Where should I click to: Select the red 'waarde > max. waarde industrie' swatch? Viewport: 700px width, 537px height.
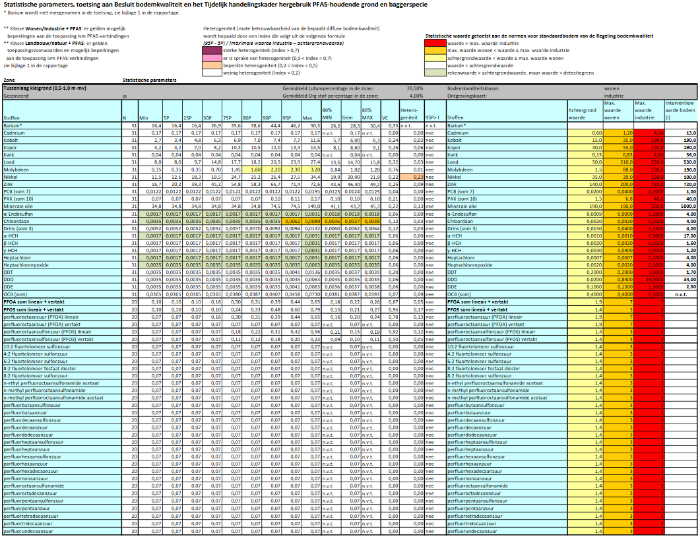point(435,43)
